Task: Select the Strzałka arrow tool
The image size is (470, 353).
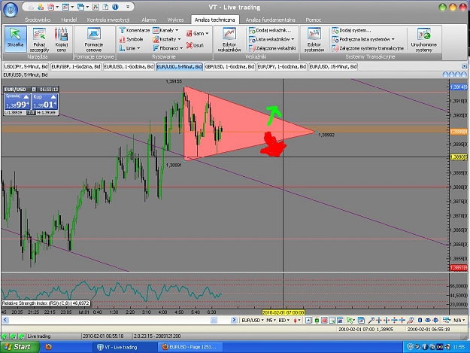Action: 15,39
